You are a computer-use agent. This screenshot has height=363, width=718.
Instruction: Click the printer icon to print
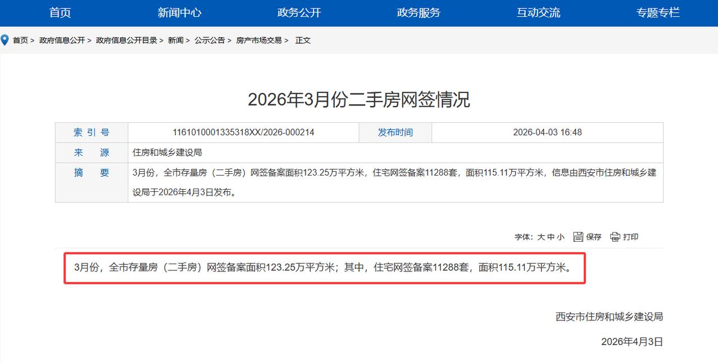pyautogui.click(x=615, y=237)
